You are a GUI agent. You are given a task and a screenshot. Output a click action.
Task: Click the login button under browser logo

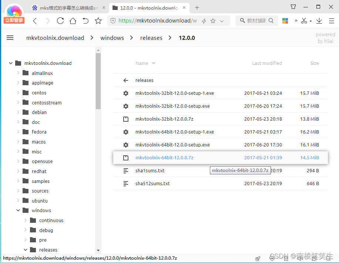[14, 20]
